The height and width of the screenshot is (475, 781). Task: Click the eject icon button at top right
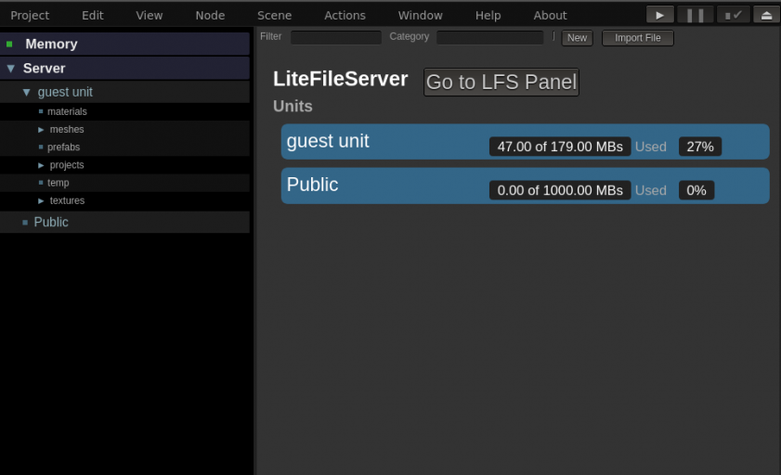pos(766,15)
